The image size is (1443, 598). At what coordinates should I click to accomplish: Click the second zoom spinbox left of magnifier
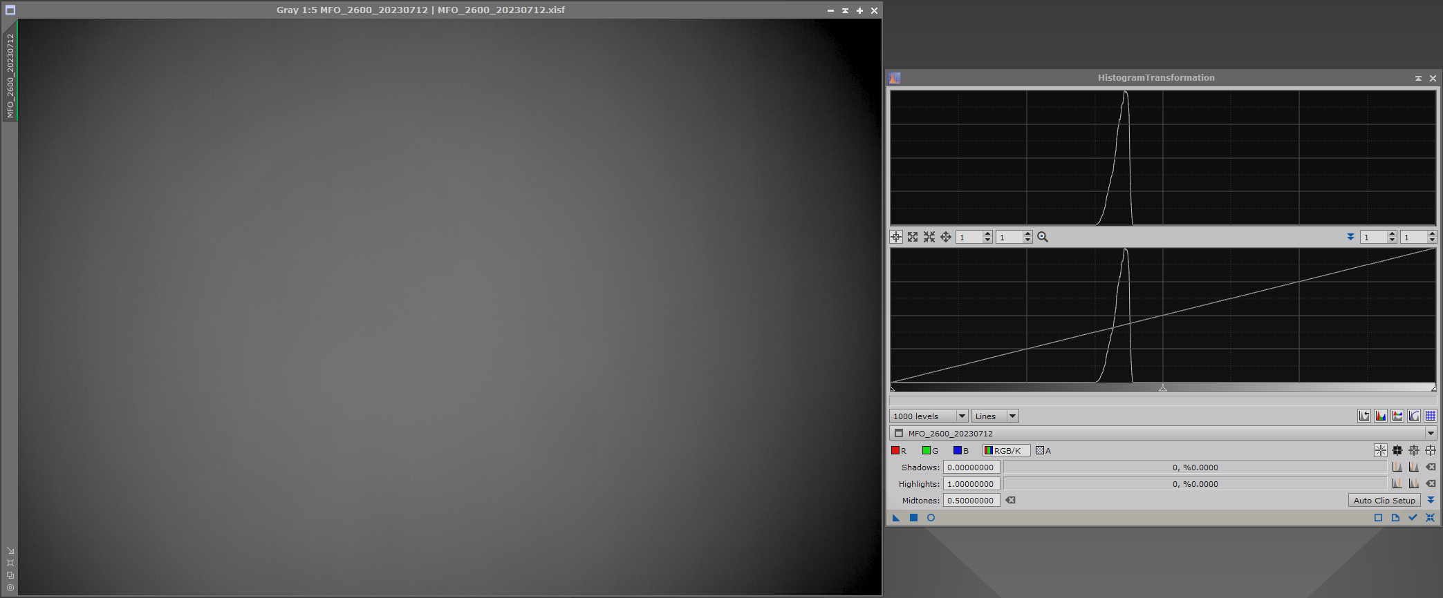(x=1014, y=237)
